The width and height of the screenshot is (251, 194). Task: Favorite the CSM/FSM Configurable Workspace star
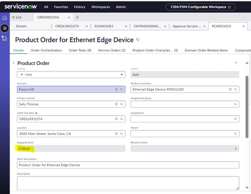(229, 7)
